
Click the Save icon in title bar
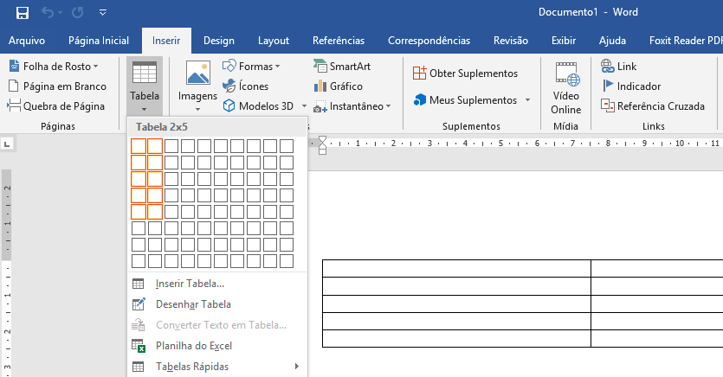(x=23, y=13)
